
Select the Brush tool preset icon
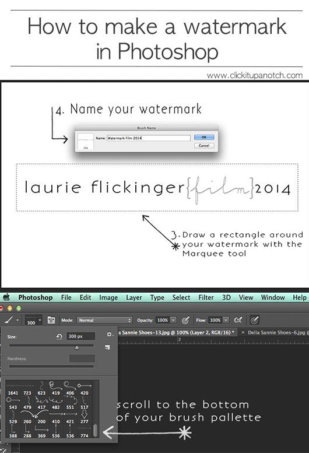click(x=9, y=320)
